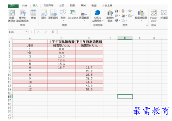This screenshot has width=172, height=121.
Task: Click into the formula bar
Action: coord(112,32)
